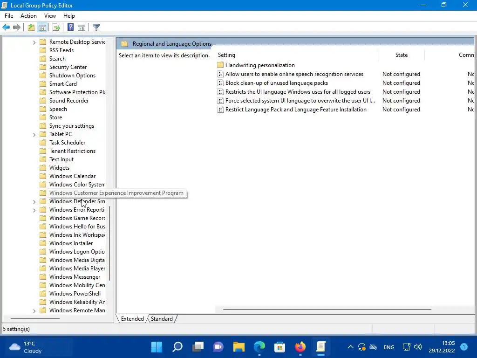The width and height of the screenshot is (477, 358).
Task: Open the View menu
Action: [x=50, y=16]
